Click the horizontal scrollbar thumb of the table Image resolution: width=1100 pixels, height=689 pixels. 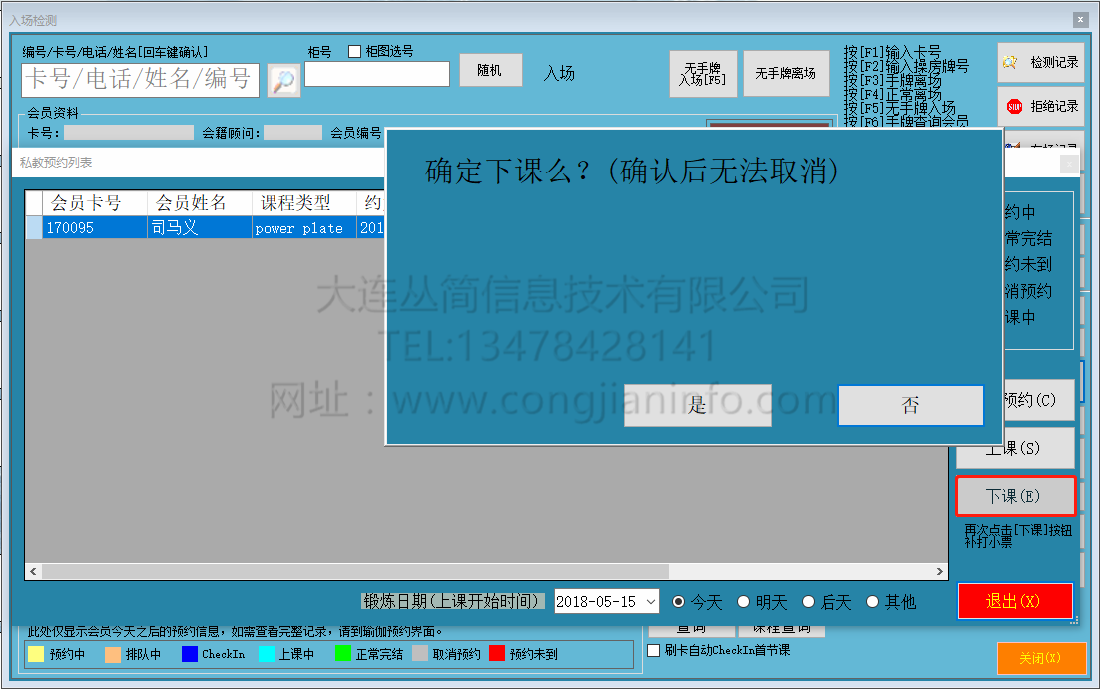[355, 572]
